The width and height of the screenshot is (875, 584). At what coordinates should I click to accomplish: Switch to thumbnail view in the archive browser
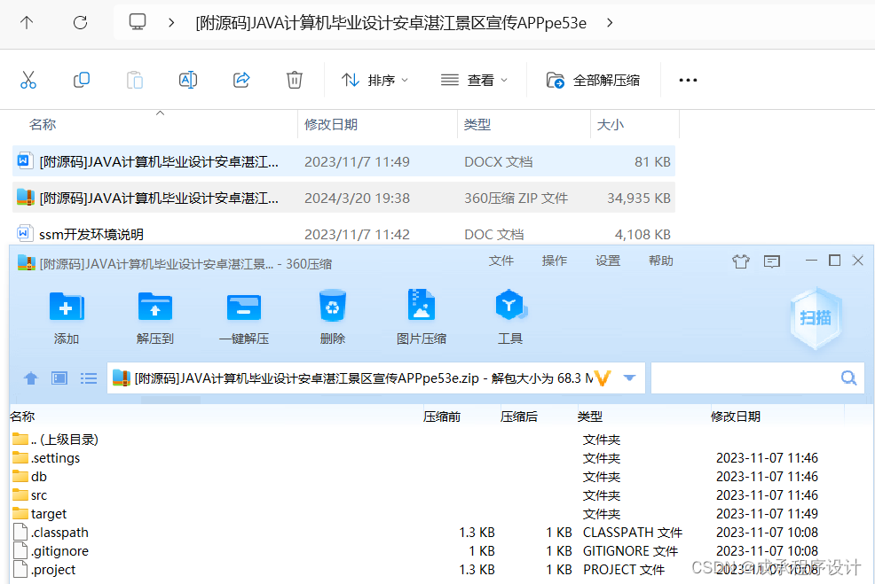click(59, 378)
